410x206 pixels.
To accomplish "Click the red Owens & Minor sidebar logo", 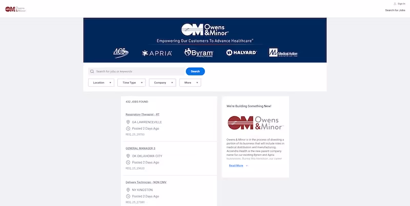I will (255, 123).
